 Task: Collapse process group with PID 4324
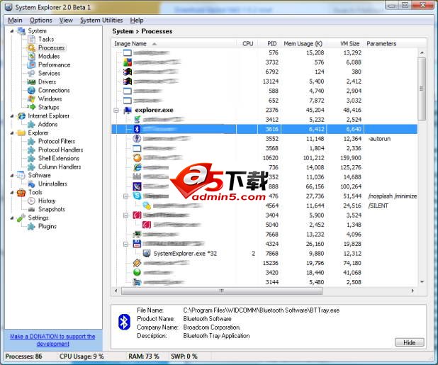pyautogui.click(x=125, y=244)
